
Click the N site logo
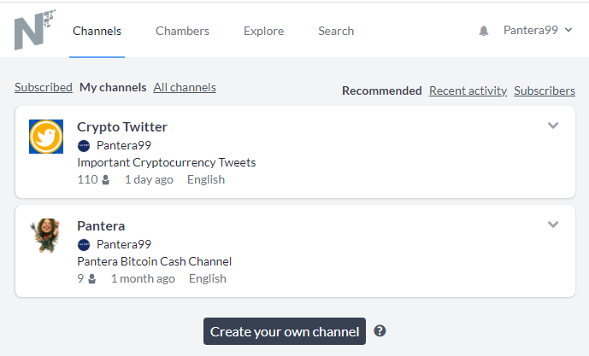[34, 30]
